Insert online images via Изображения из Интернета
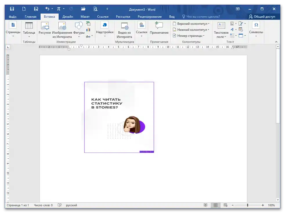285x213 pixels. click(x=62, y=30)
